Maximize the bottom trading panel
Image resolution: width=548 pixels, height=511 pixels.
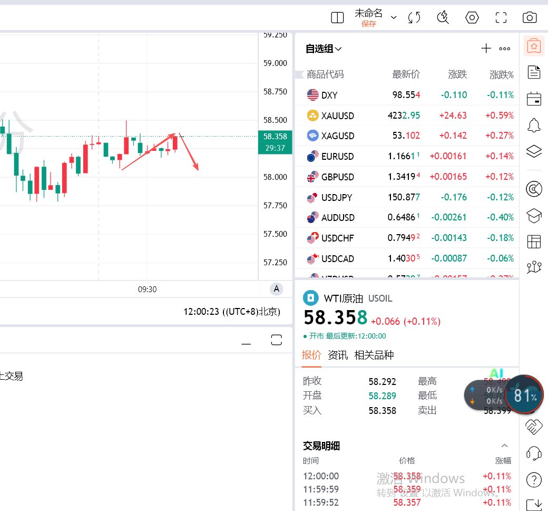point(277,340)
